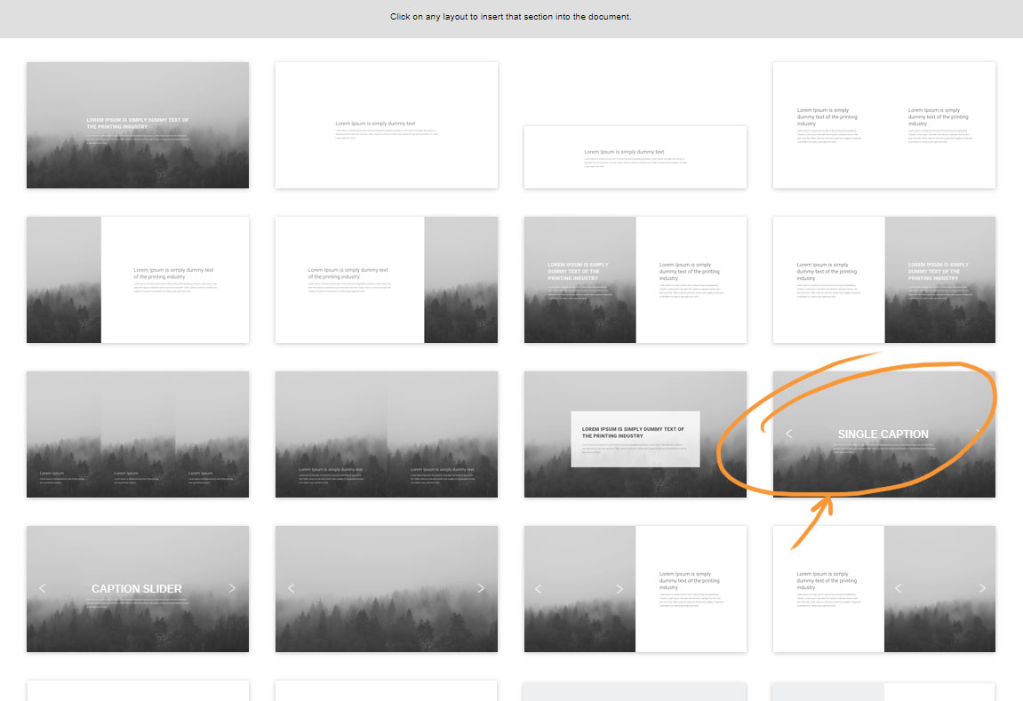This screenshot has height=701, width=1023.
Task: Select half-image right layout with bold heading overlay
Action: point(883,280)
